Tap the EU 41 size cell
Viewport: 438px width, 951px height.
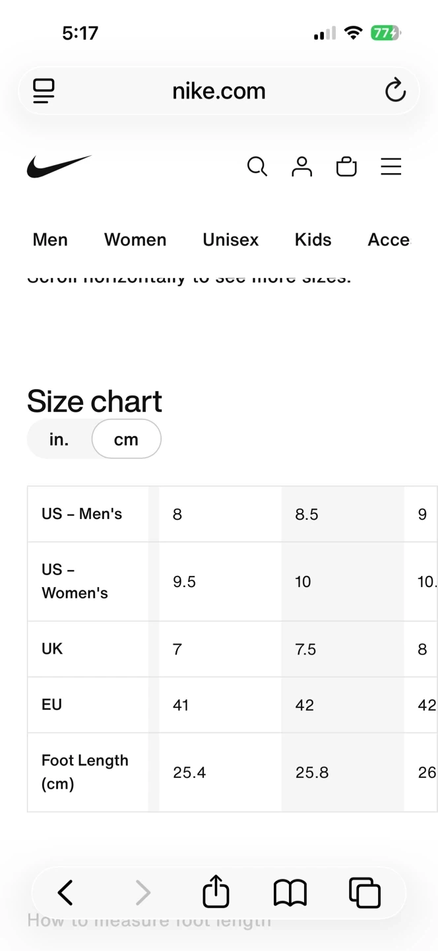(220, 705)
